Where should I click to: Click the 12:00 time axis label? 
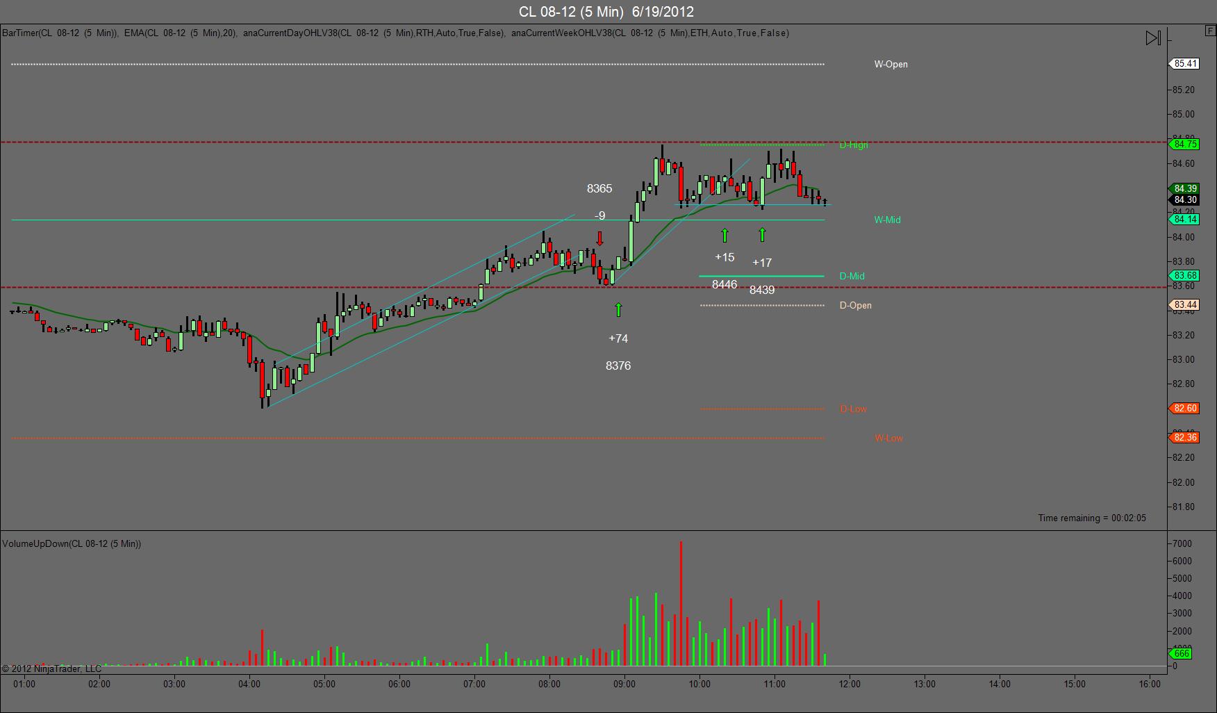850,684
